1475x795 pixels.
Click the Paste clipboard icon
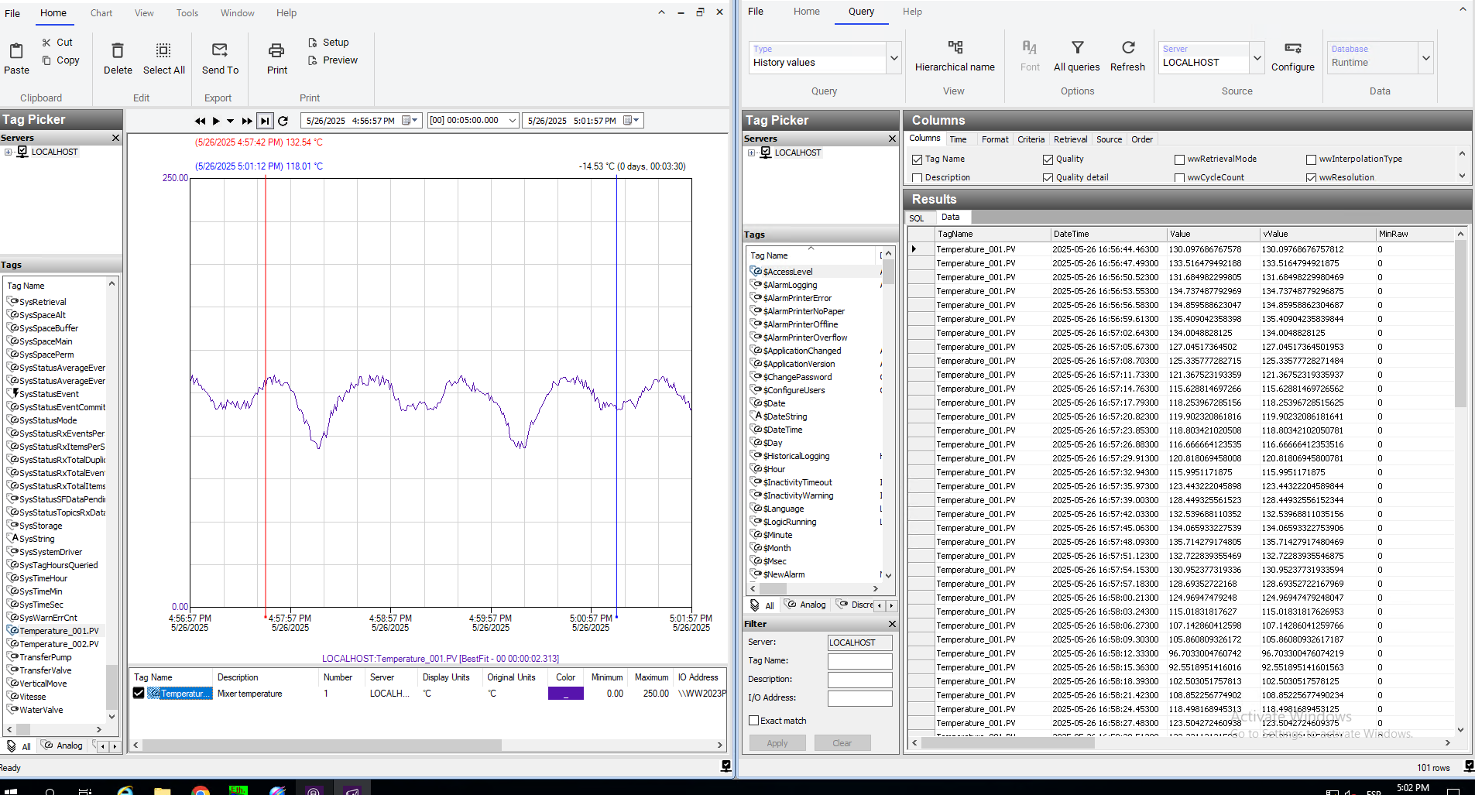[x=16, y=52]
